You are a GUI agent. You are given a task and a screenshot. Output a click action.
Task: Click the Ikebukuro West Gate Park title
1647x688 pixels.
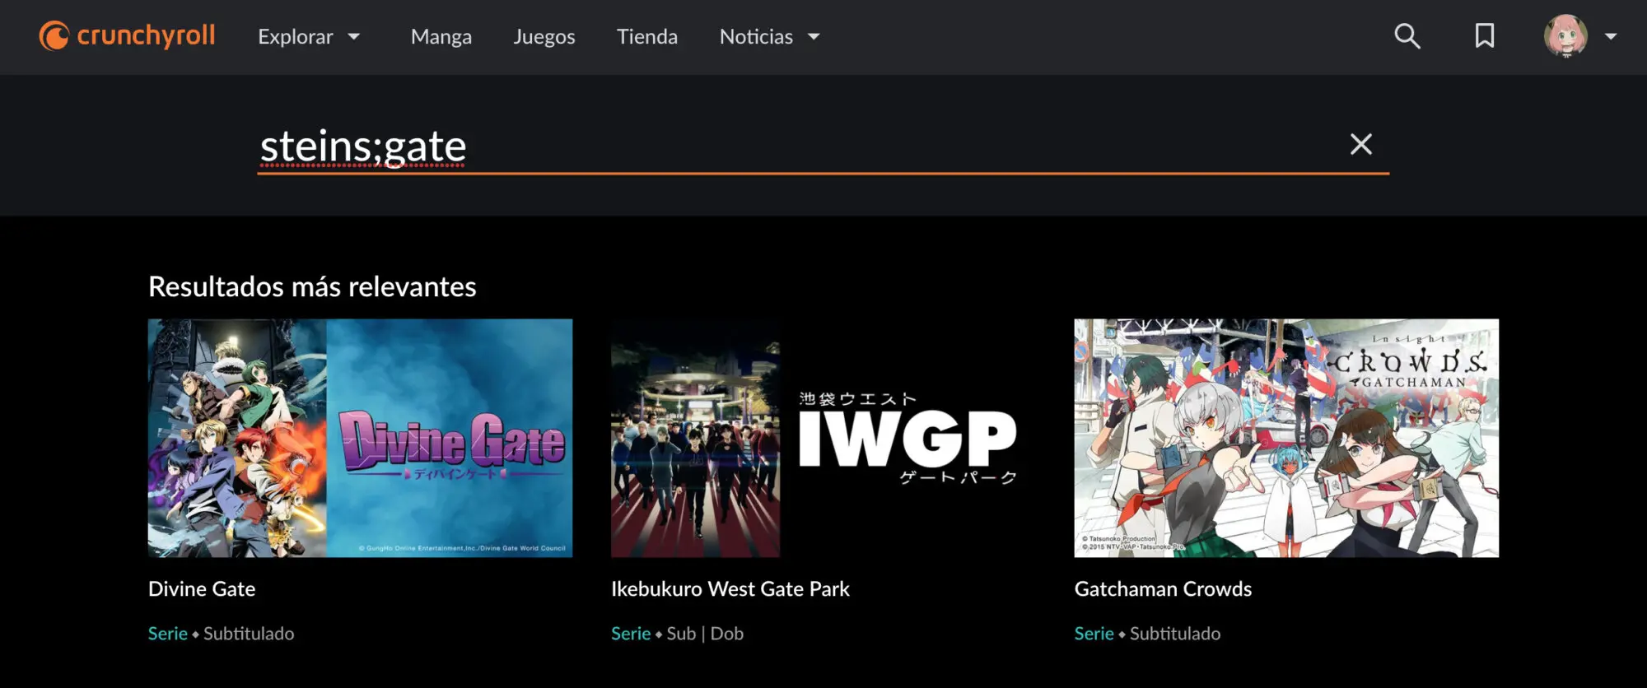[x=730, y=589]
